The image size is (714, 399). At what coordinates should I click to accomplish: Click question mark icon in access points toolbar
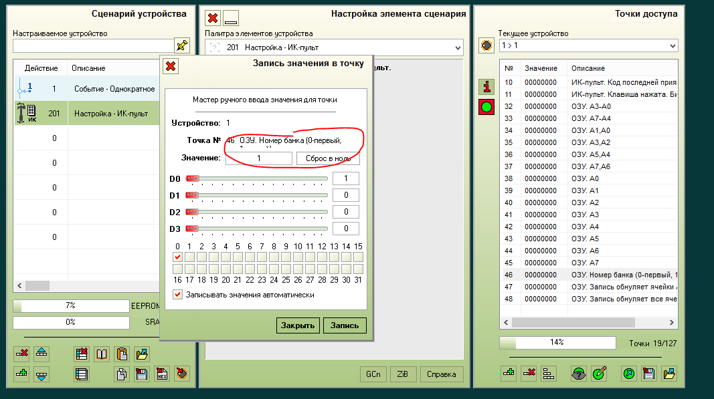point(578,374)
